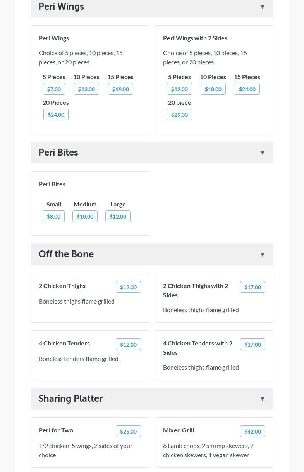Choose Peri Wings 10 Pieces $13.00 price
The width and height of the screenshot is (304, 472).
(86, 89)
